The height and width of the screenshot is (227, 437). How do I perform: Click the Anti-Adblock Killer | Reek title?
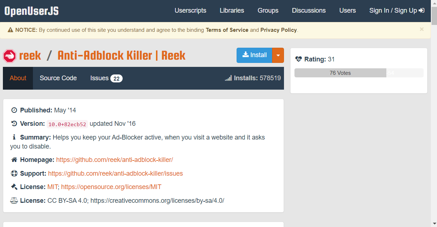click(x=122, y=56)
